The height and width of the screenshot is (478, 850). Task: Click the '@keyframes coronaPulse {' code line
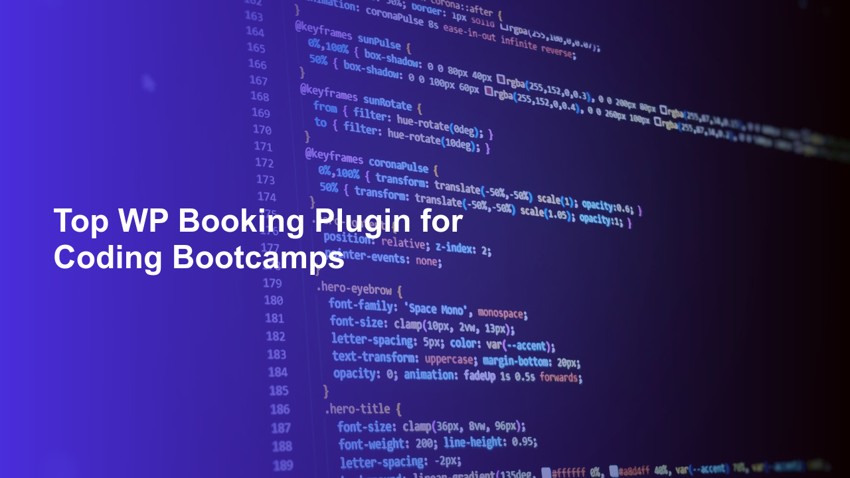[371, 160]
